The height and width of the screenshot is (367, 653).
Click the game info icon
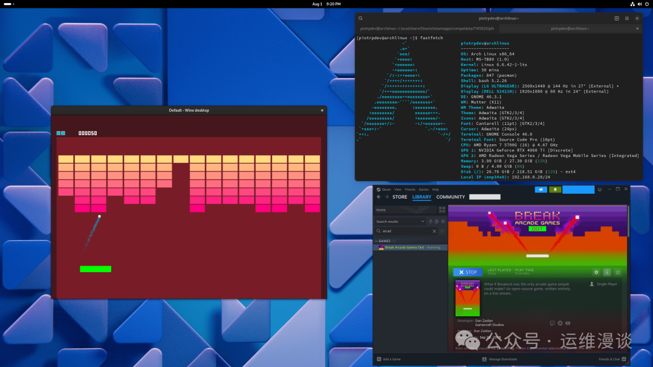607,272
